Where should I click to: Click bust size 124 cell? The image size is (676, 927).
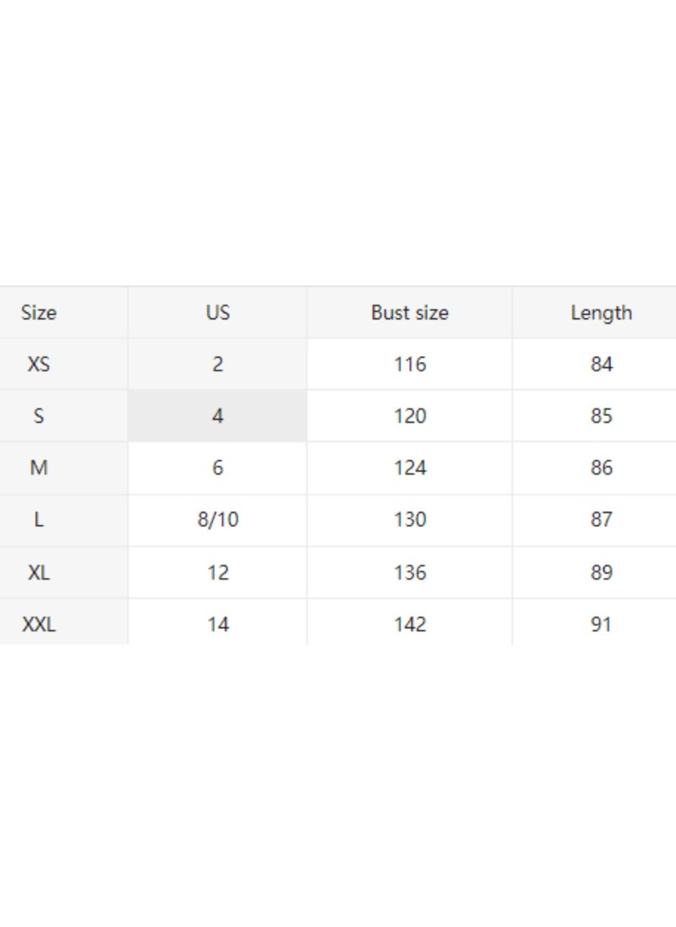pos(409,468)
